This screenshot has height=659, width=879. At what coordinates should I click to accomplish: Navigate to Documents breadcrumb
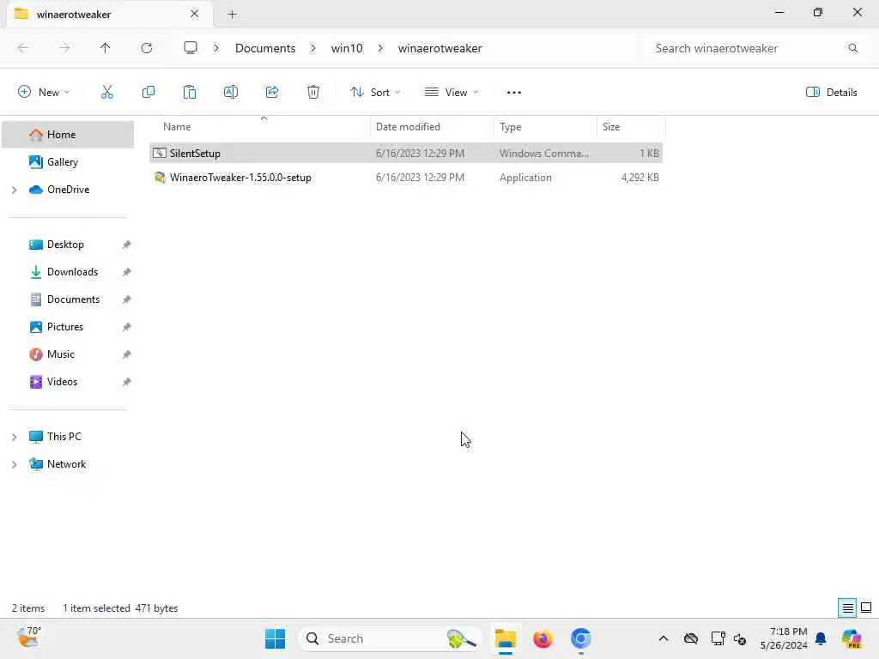[265, 48]
